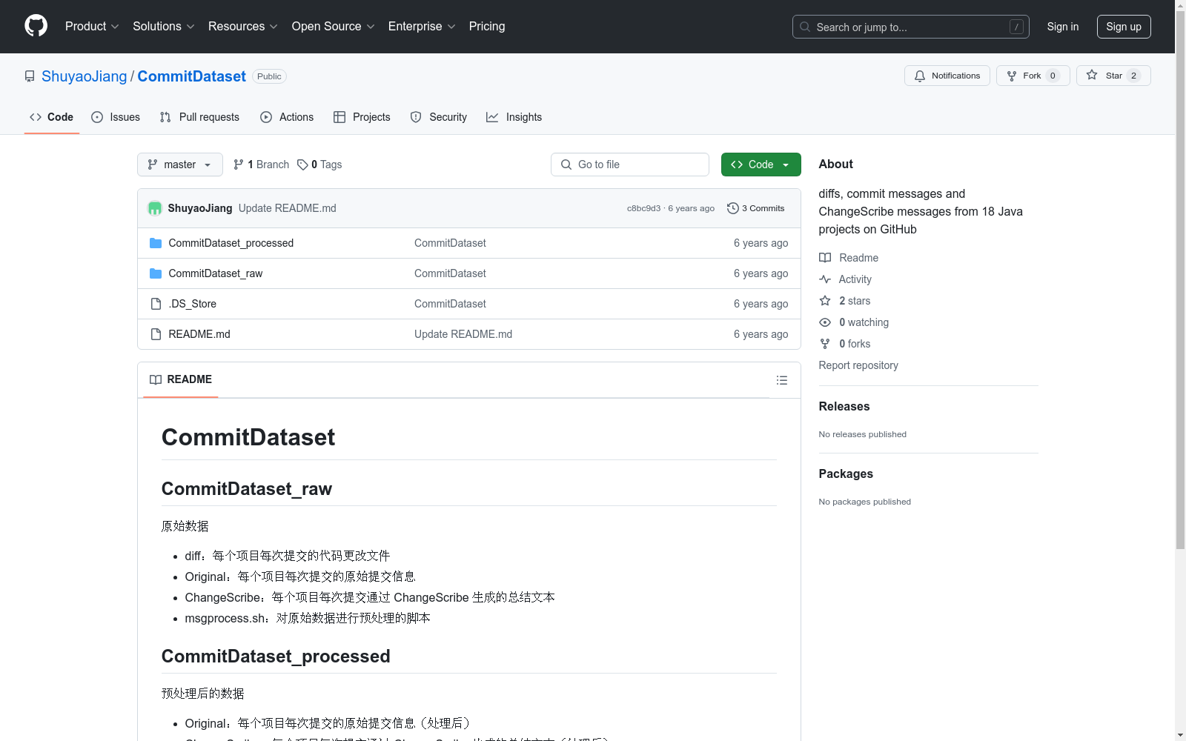The image size is (1186, 741).
Task: Expand the Open Source menu
Action: [334, 27]
